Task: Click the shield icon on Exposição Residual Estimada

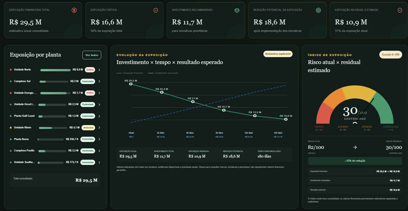Action: tap(400, 10)
